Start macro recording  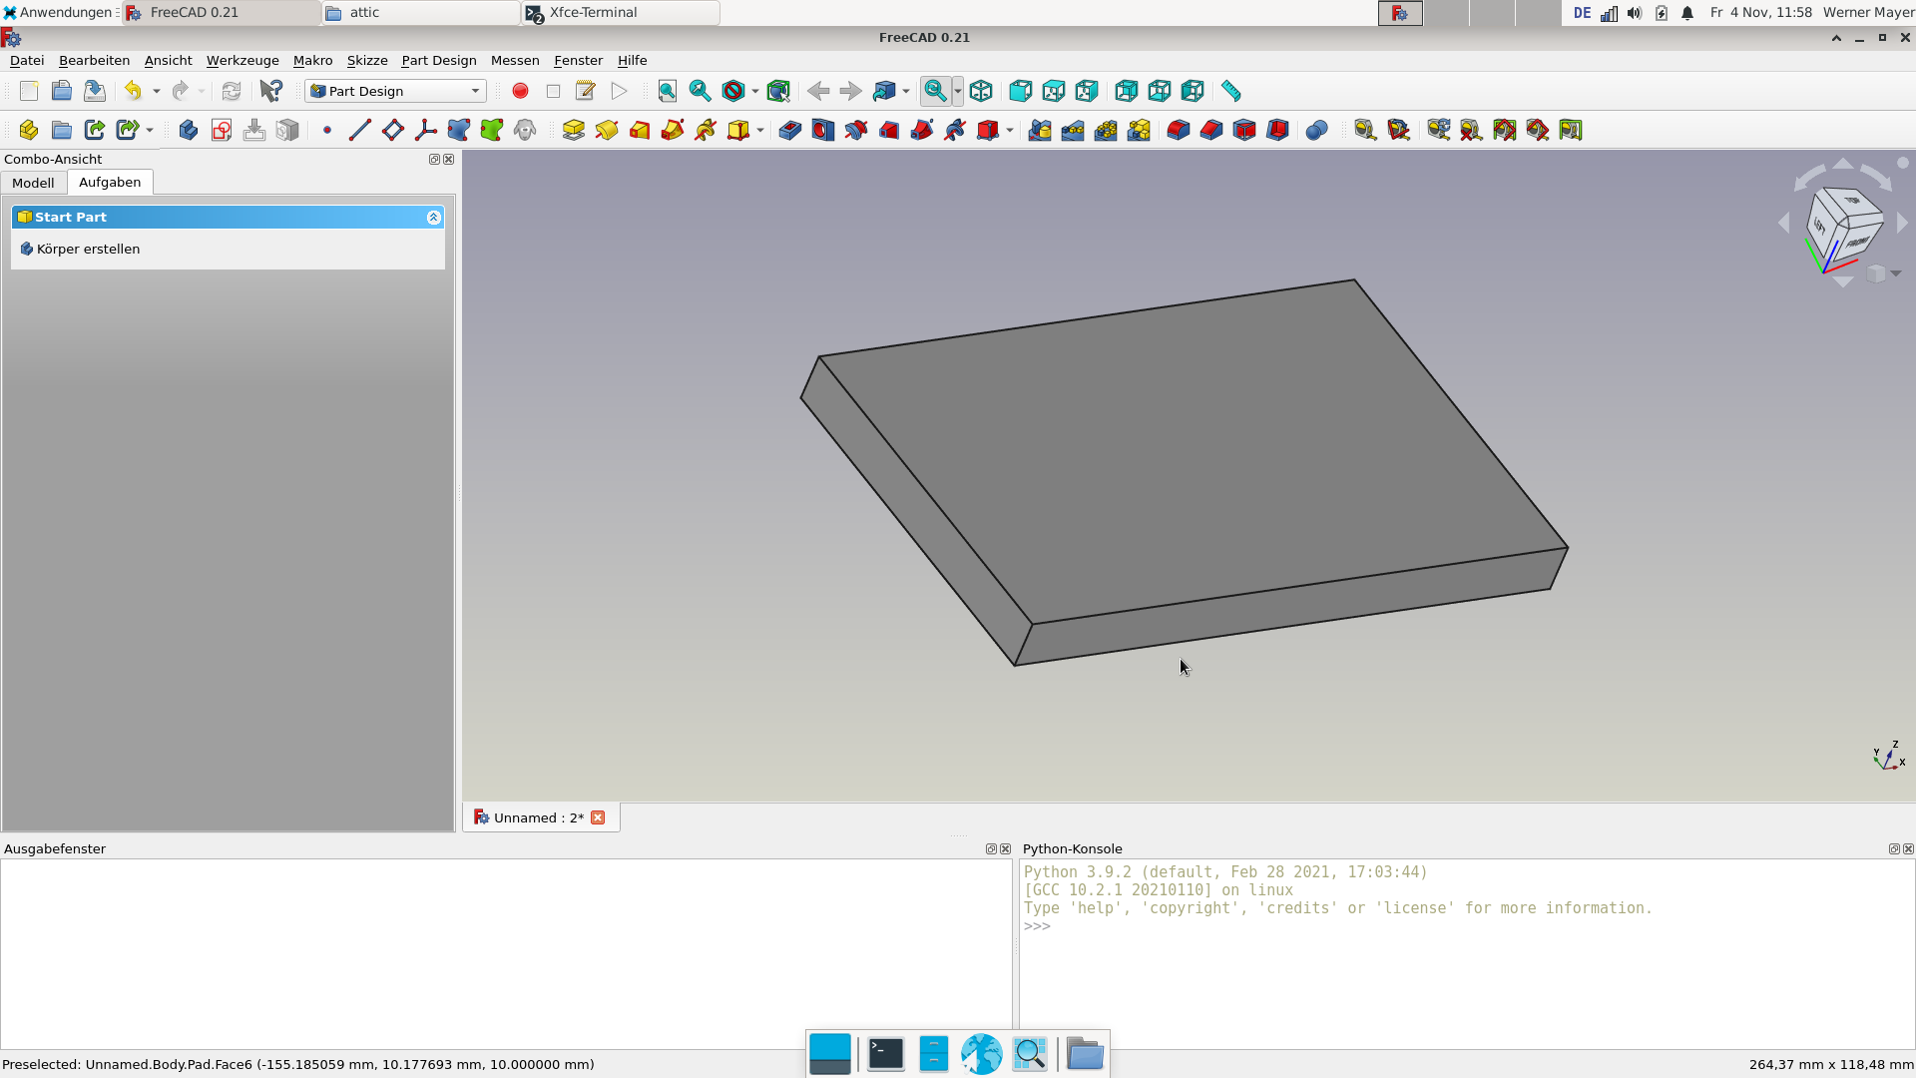(520, 91)
